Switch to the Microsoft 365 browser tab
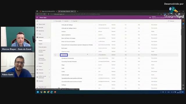186x104 pixels. coord(48,11)
